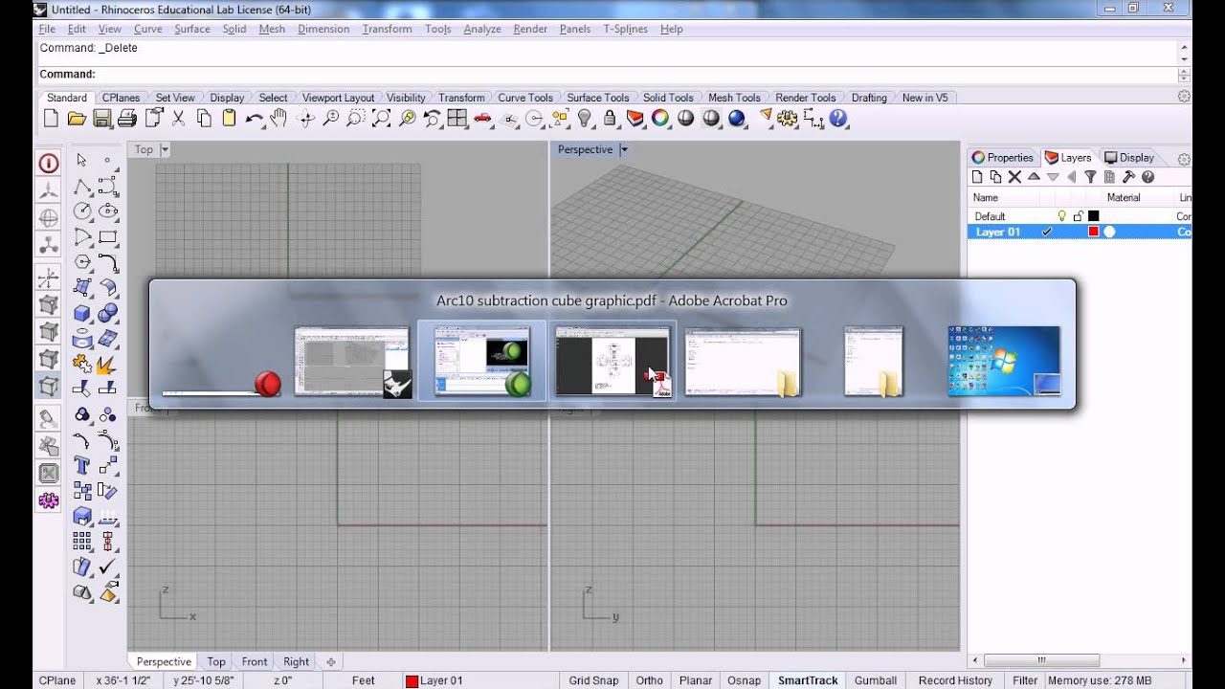Select the Pan hand tool

(x=278, y=119)
